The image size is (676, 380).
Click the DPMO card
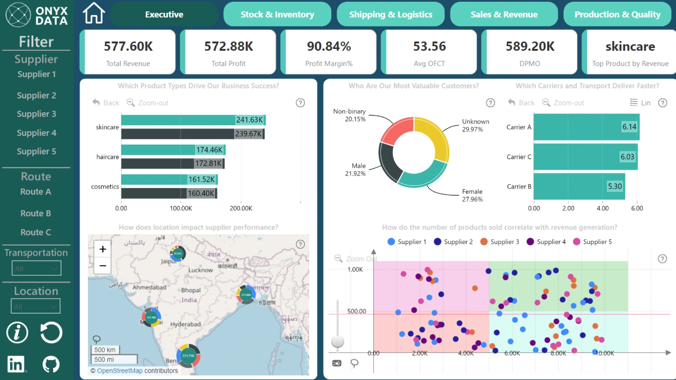(x=530, y=52)
